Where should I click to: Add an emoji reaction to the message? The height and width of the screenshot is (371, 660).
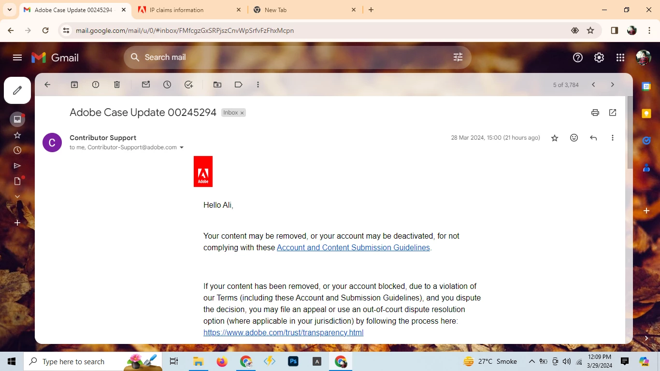tap(574, 138)
